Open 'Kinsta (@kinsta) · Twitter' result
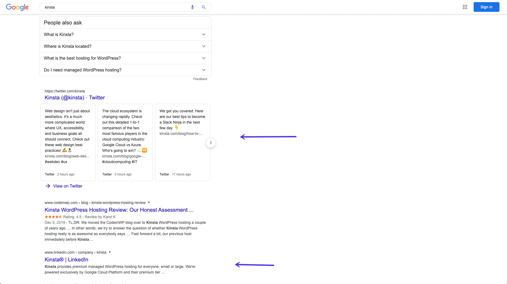 (x=75, y=98)
